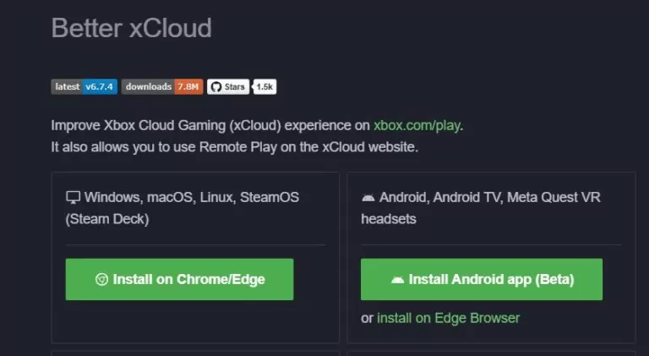The width and height of the screenshot is (649, 356).
Task: Click the Install on Chrome/Edge button
Action: (x=179, y=279)
